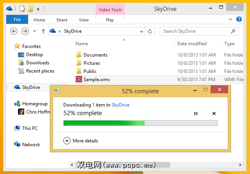Click the Homegroup spheres icon
Image resolution: width=250 pixels, height=174 pixels.
point(17,104)
